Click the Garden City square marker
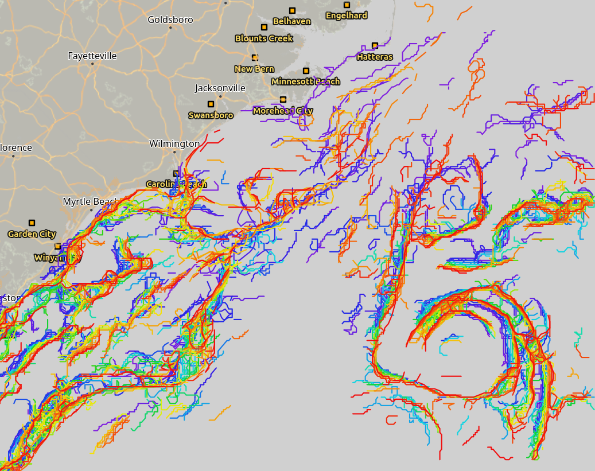The height and width of the screenshot is (471, 595). tap(32, 223)
